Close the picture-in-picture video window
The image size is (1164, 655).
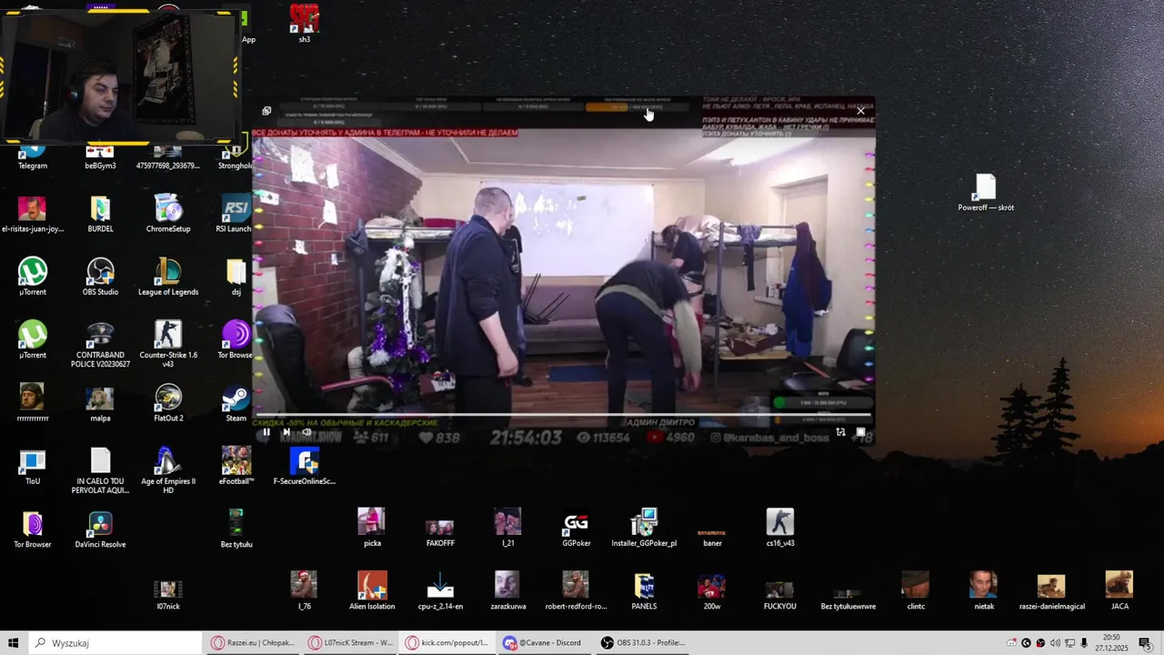click(860, 111)
